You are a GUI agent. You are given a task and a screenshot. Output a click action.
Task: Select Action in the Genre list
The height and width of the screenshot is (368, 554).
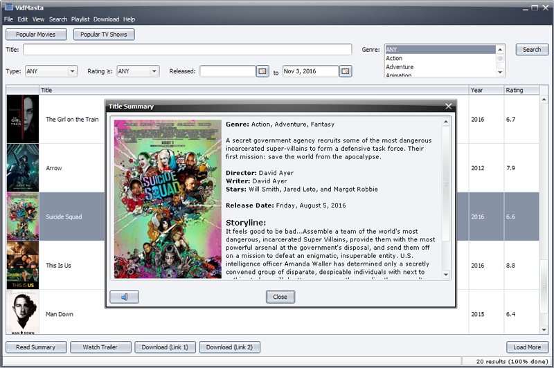(x=440, y=58)
